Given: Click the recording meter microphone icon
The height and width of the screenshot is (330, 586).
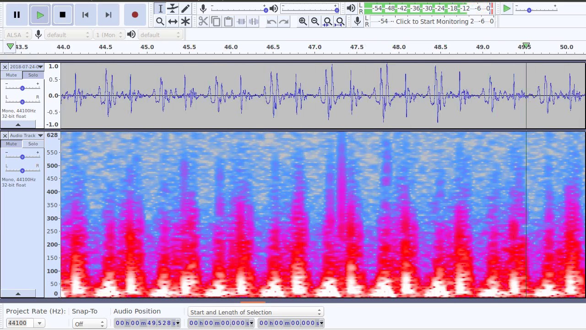Looking at the screenshot, I should tap(358, 21).
